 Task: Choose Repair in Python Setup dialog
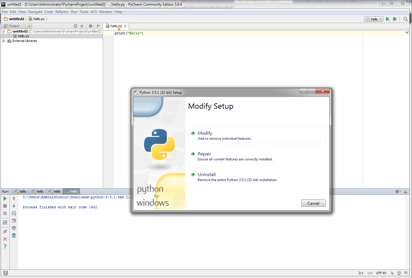click(205, 154)
